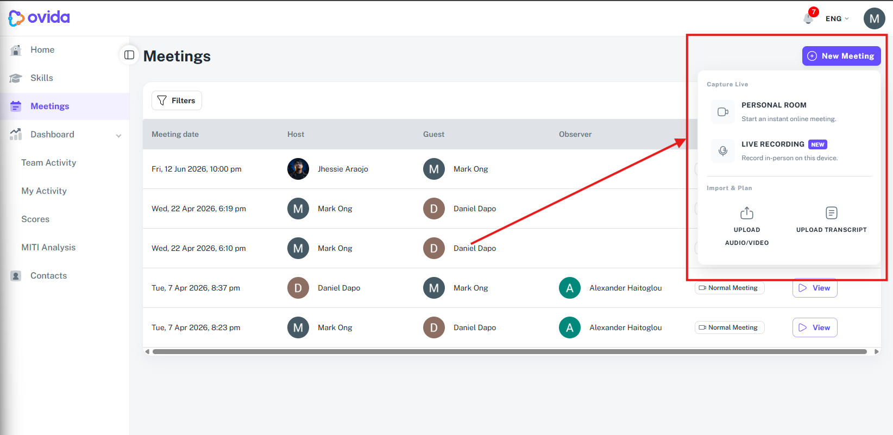This screenshot has height=435, width=893.
Task: Open Team Activity in sidebar
Action: (48, 162)
